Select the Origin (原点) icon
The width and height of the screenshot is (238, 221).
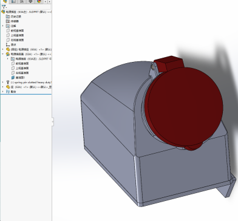8,44
